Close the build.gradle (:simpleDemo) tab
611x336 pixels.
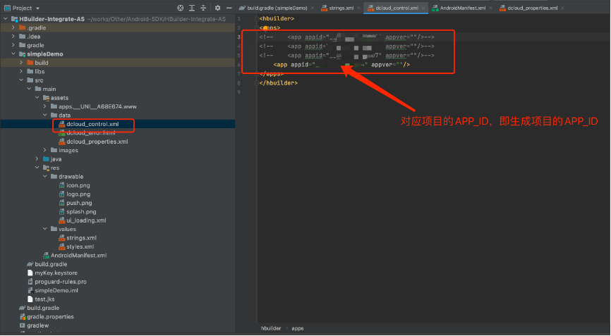click(312, 8)
